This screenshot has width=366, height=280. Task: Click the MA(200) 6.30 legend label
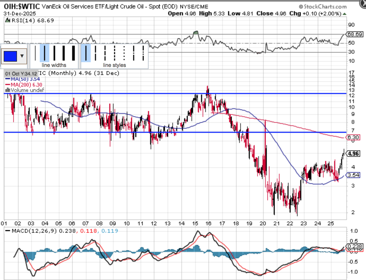[26, 85]
